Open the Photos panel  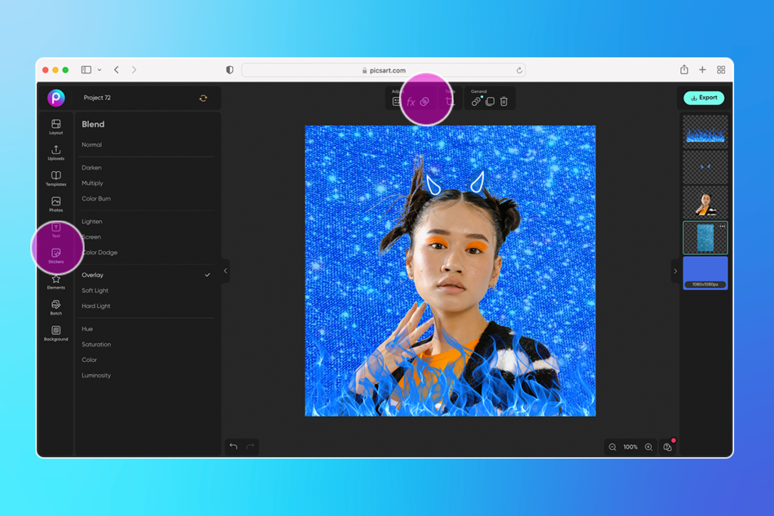(56, 201)
